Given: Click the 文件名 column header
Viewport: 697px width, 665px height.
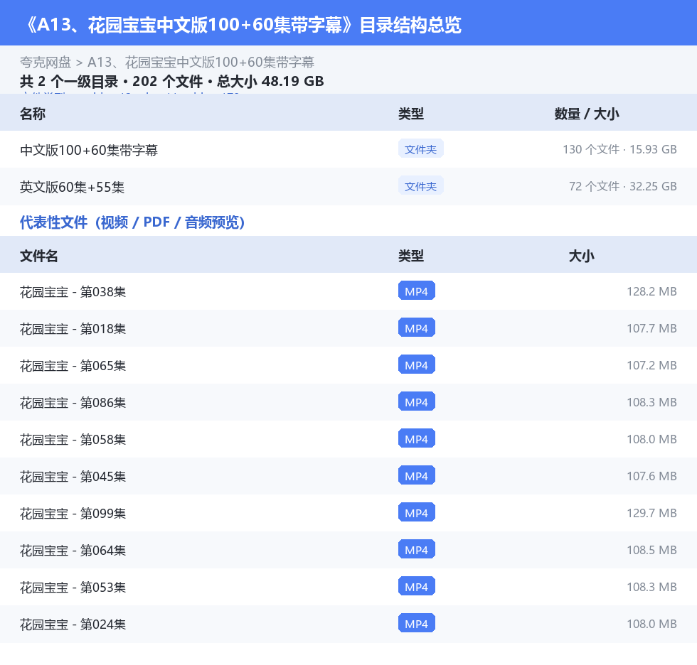Looking at the screenshot, I should point(38,256).
